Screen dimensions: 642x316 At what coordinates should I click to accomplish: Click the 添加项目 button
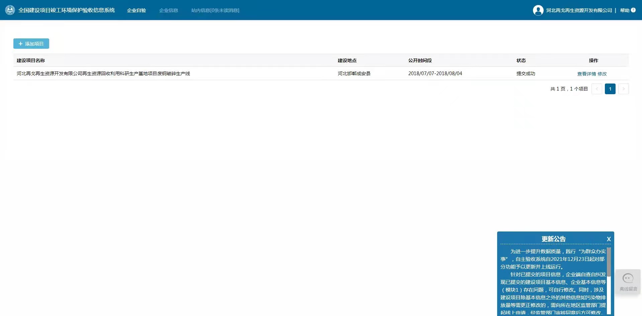pos(31,44)
